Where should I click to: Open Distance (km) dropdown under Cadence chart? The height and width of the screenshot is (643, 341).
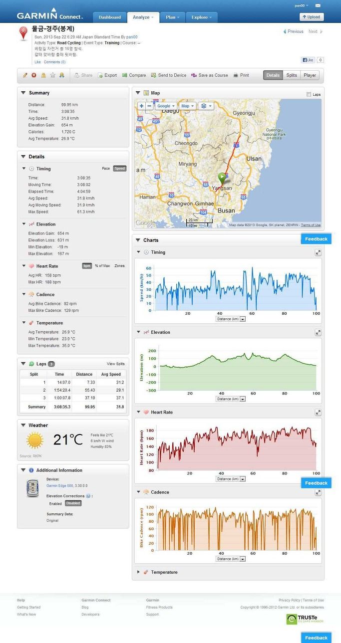(x=231, y=559)
